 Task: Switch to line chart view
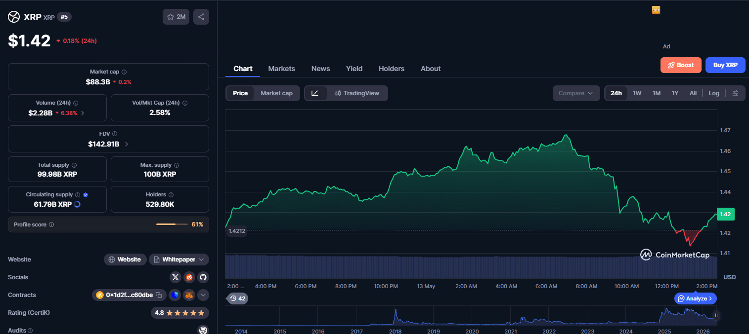315,93
